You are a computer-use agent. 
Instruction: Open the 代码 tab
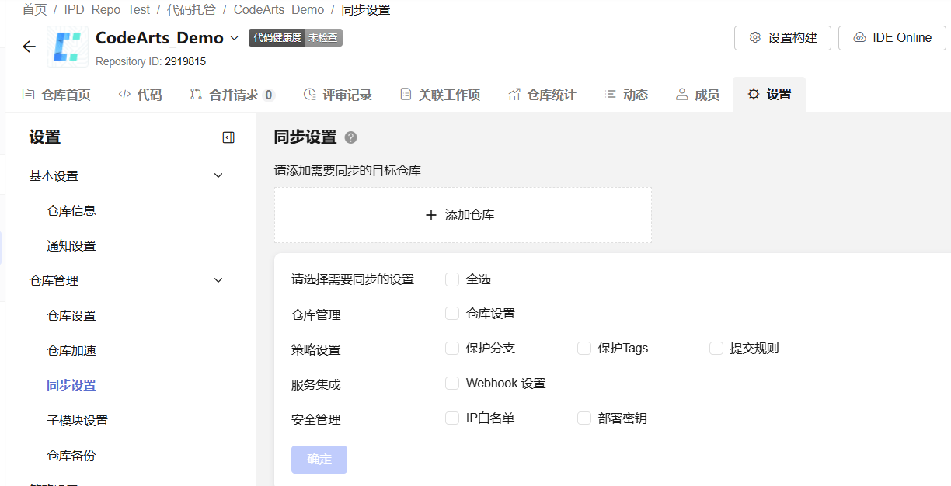point(140,95)
